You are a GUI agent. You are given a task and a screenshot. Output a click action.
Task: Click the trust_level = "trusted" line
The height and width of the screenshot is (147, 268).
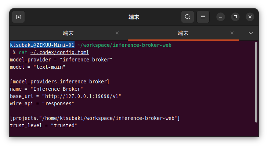point(43,125)
